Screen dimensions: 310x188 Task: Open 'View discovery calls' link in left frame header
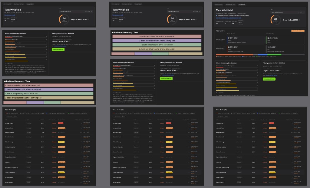pyautogui.click(x=10, y=15)
